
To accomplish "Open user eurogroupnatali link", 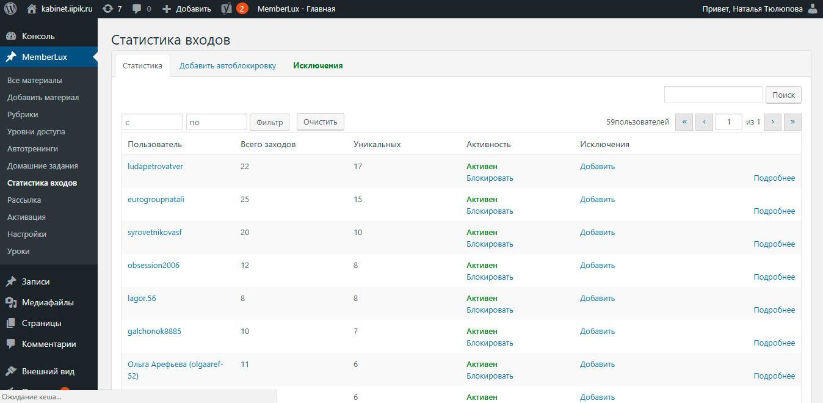I will (x=156, y=199).
